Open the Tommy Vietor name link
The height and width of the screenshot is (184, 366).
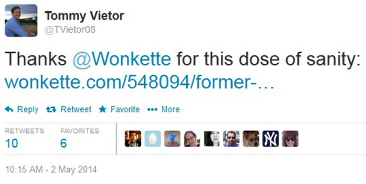[x=84, y=16]
